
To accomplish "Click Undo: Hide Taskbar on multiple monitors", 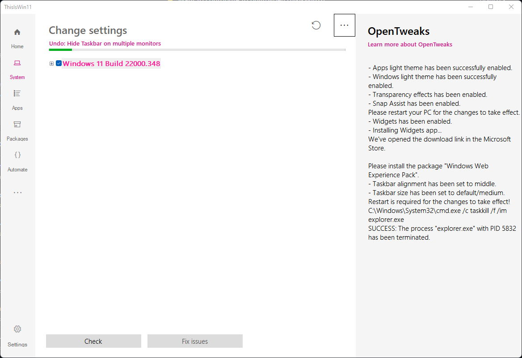I will pyautogui.click(x=105, y=44).
